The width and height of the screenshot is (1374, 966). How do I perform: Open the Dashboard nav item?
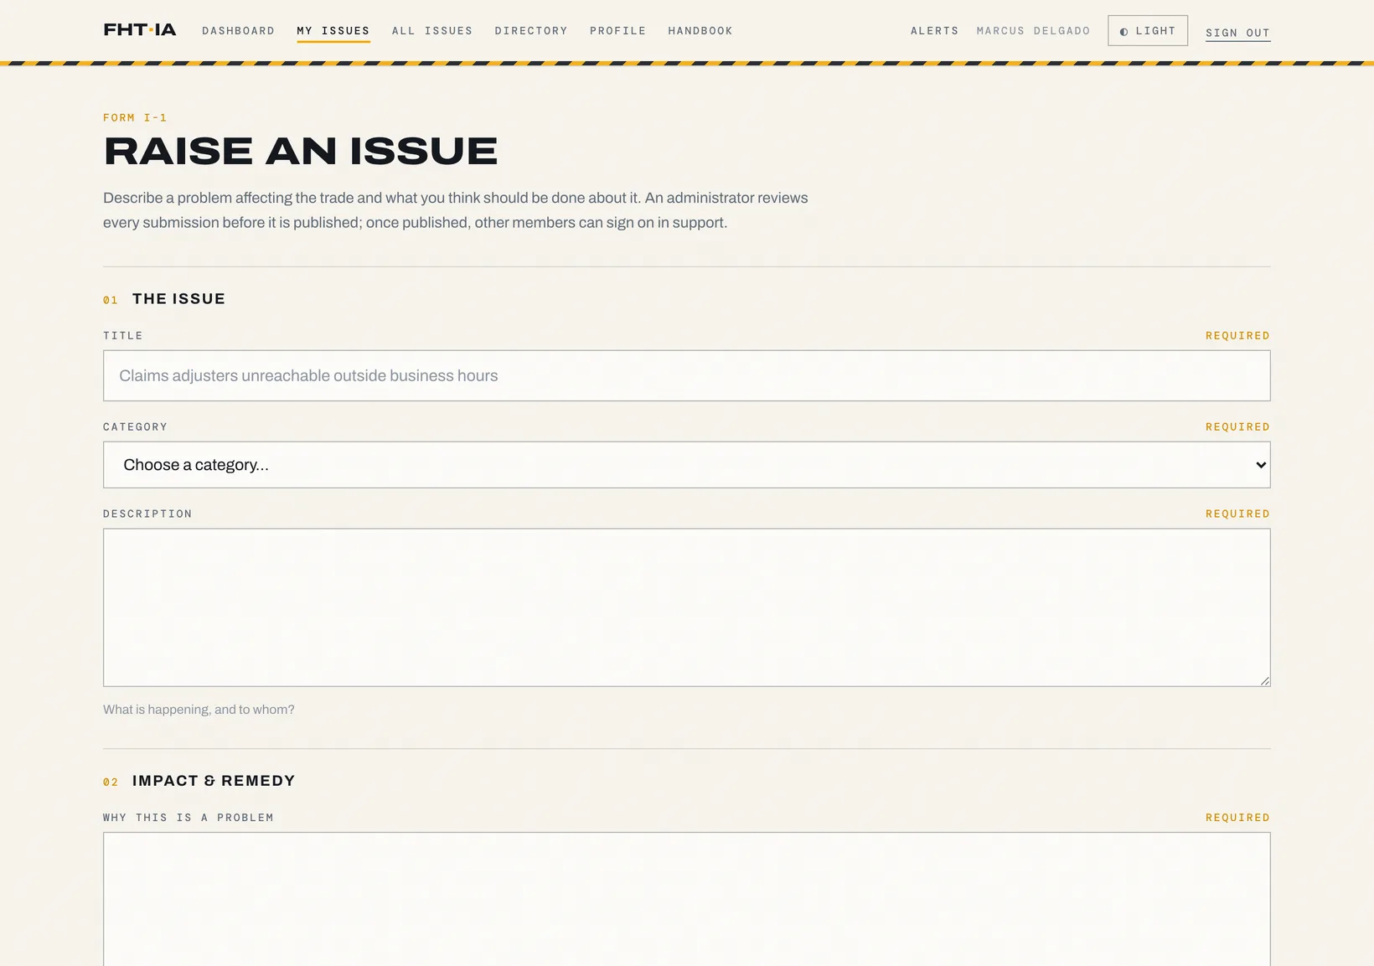tap(238, 31)
